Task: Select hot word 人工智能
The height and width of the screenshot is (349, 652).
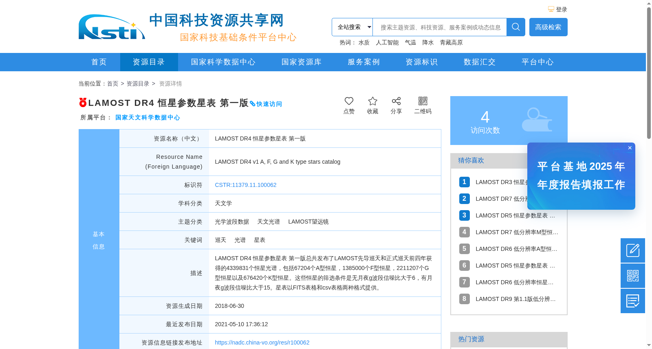Action: pos(387,42)
